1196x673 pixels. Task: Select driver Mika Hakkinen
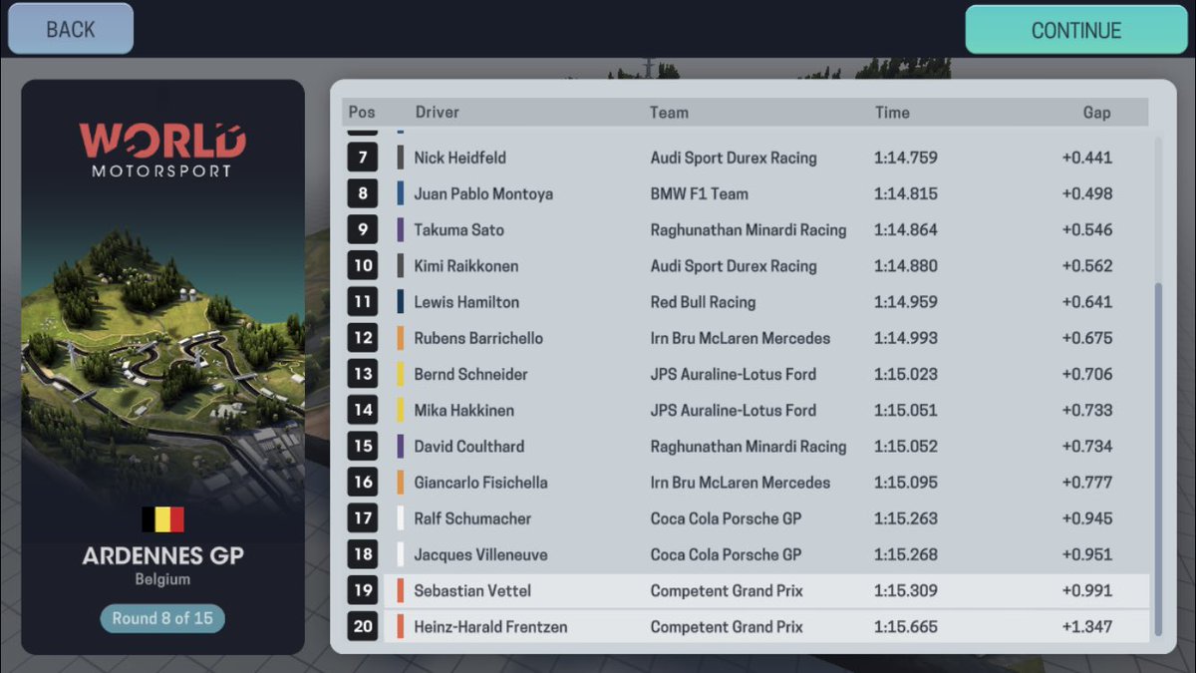[x=464, y=410]
